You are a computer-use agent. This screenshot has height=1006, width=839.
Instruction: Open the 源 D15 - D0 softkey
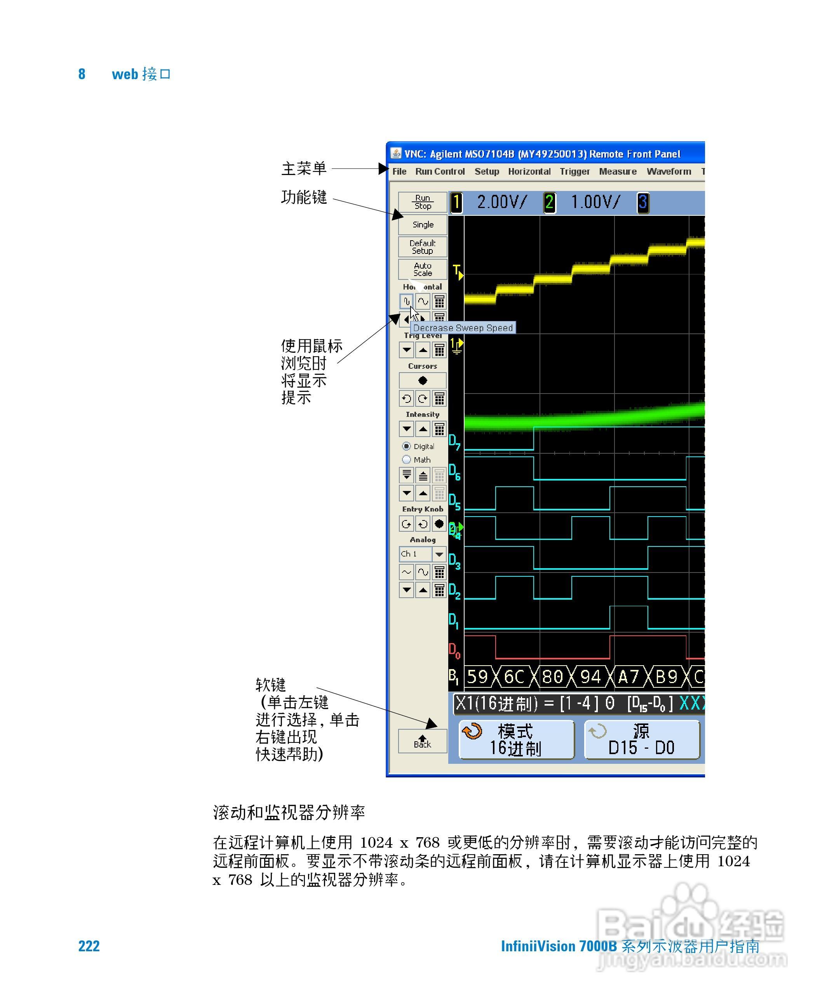click(641, 740)
